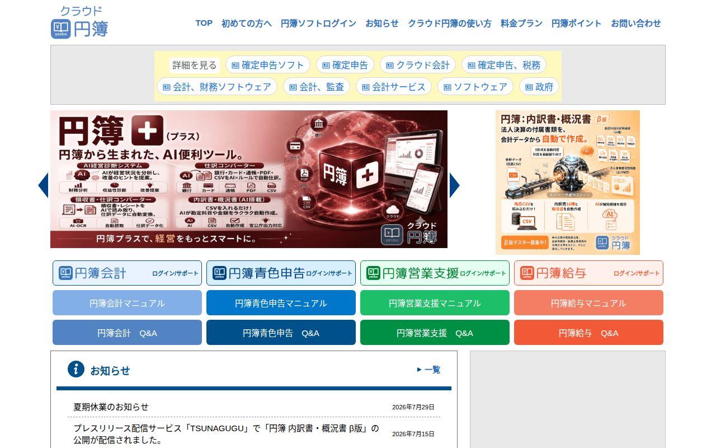Open 初めての方へ navigation item
Screen dimensions: 716x448
click(247, 23)
